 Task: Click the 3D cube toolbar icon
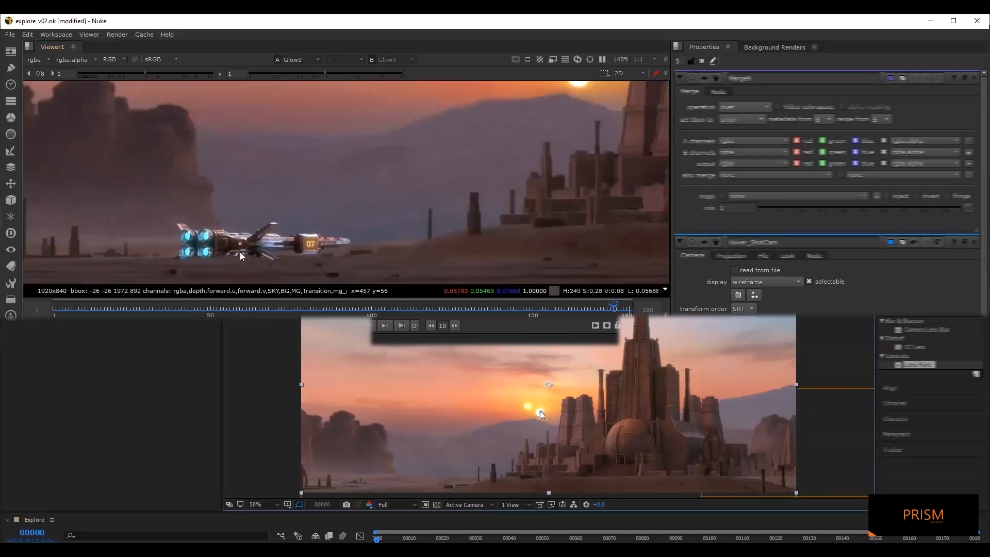[11, 200]
